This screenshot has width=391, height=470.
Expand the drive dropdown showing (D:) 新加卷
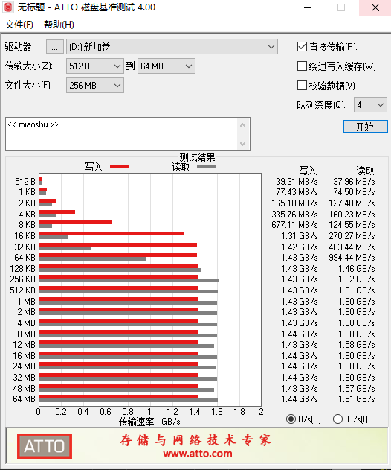[x=172, y=47]
